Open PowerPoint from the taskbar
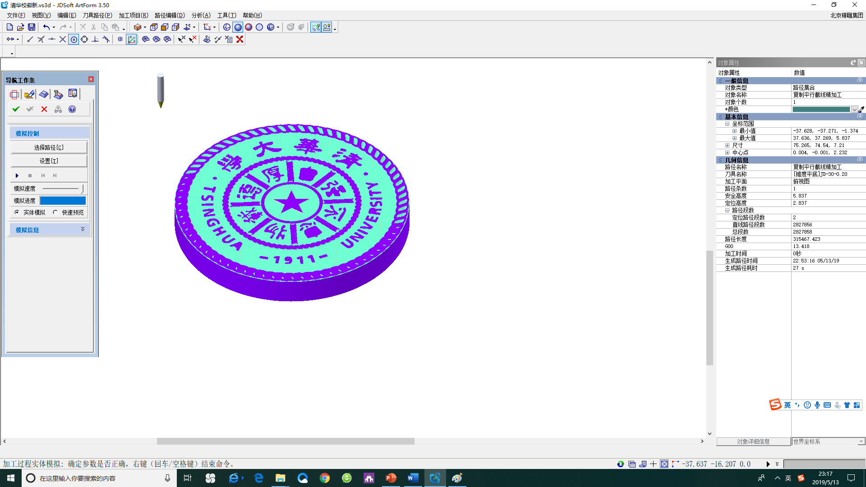The height and width of the screenshot is (487, 866). pos(391,478)
